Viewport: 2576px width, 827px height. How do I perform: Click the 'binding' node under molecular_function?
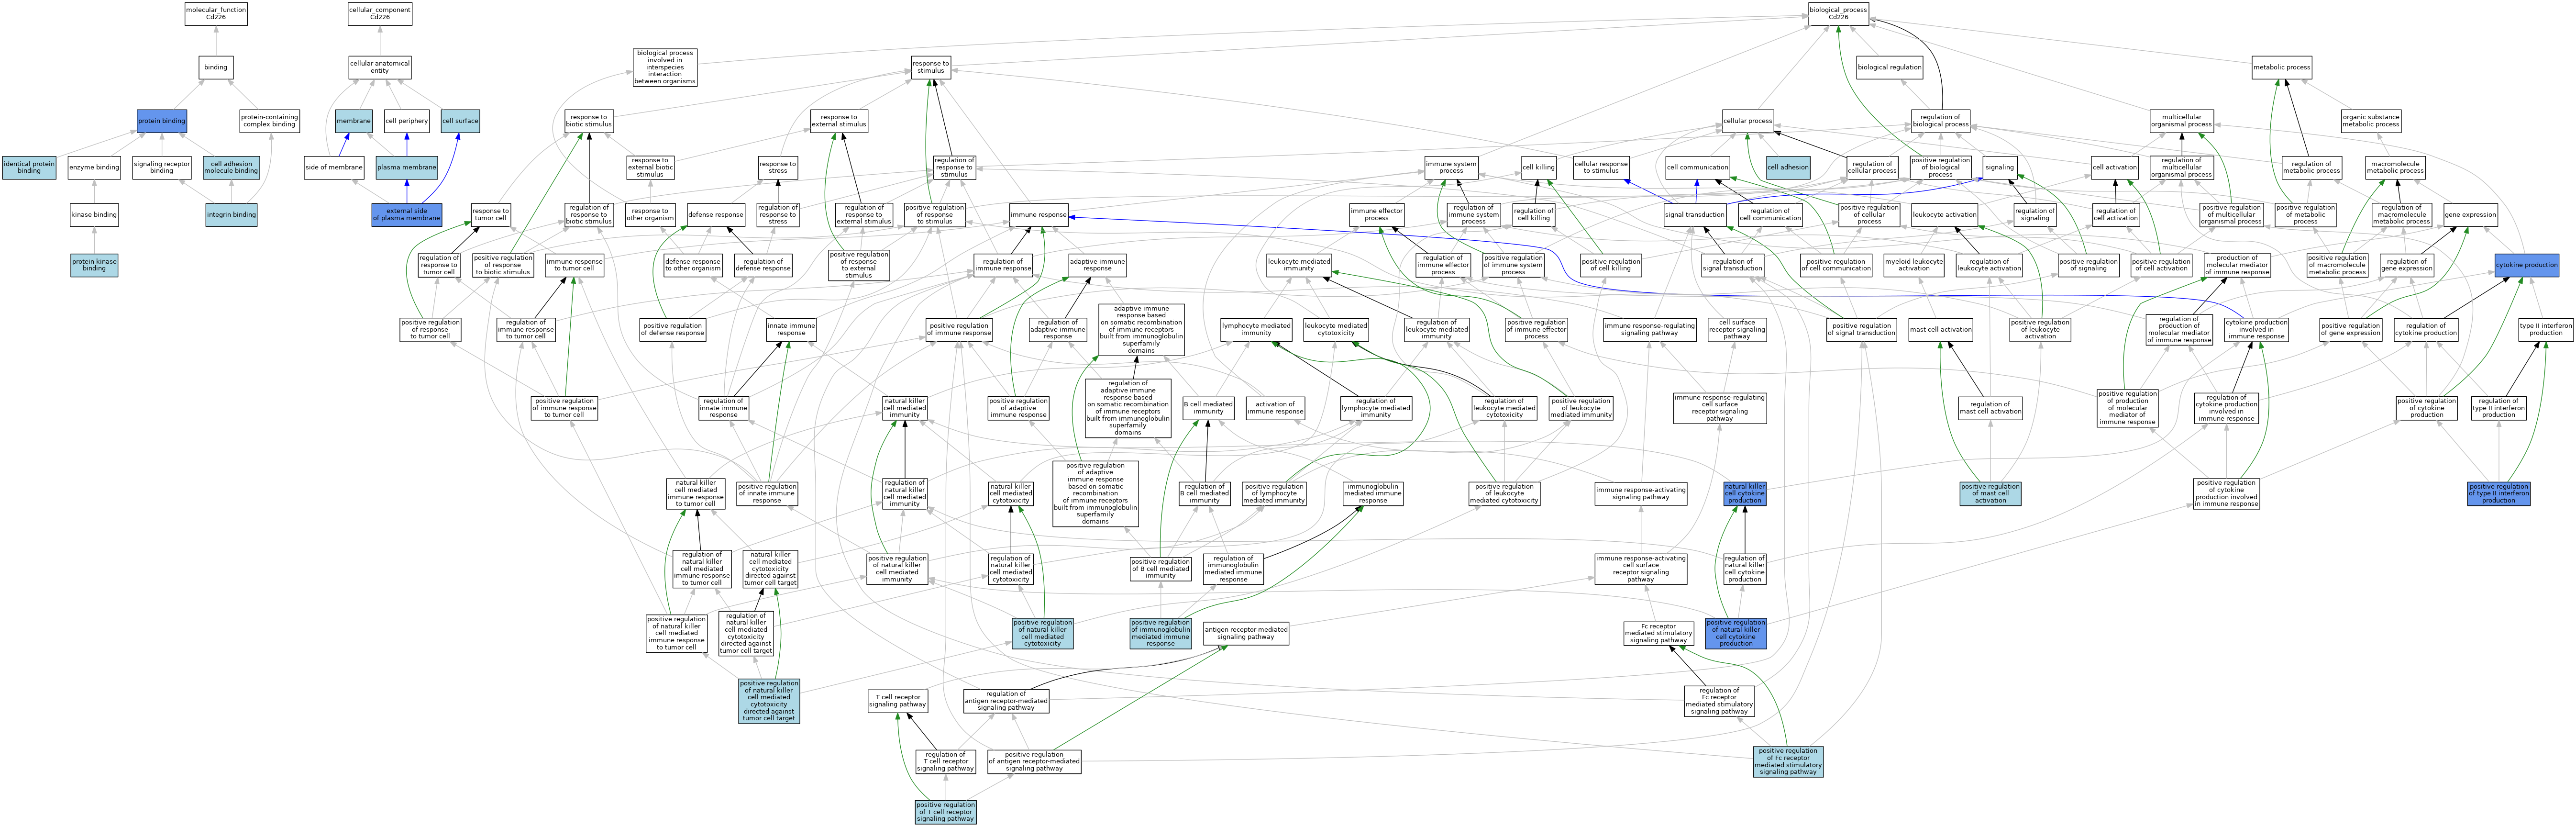(216, 67)
